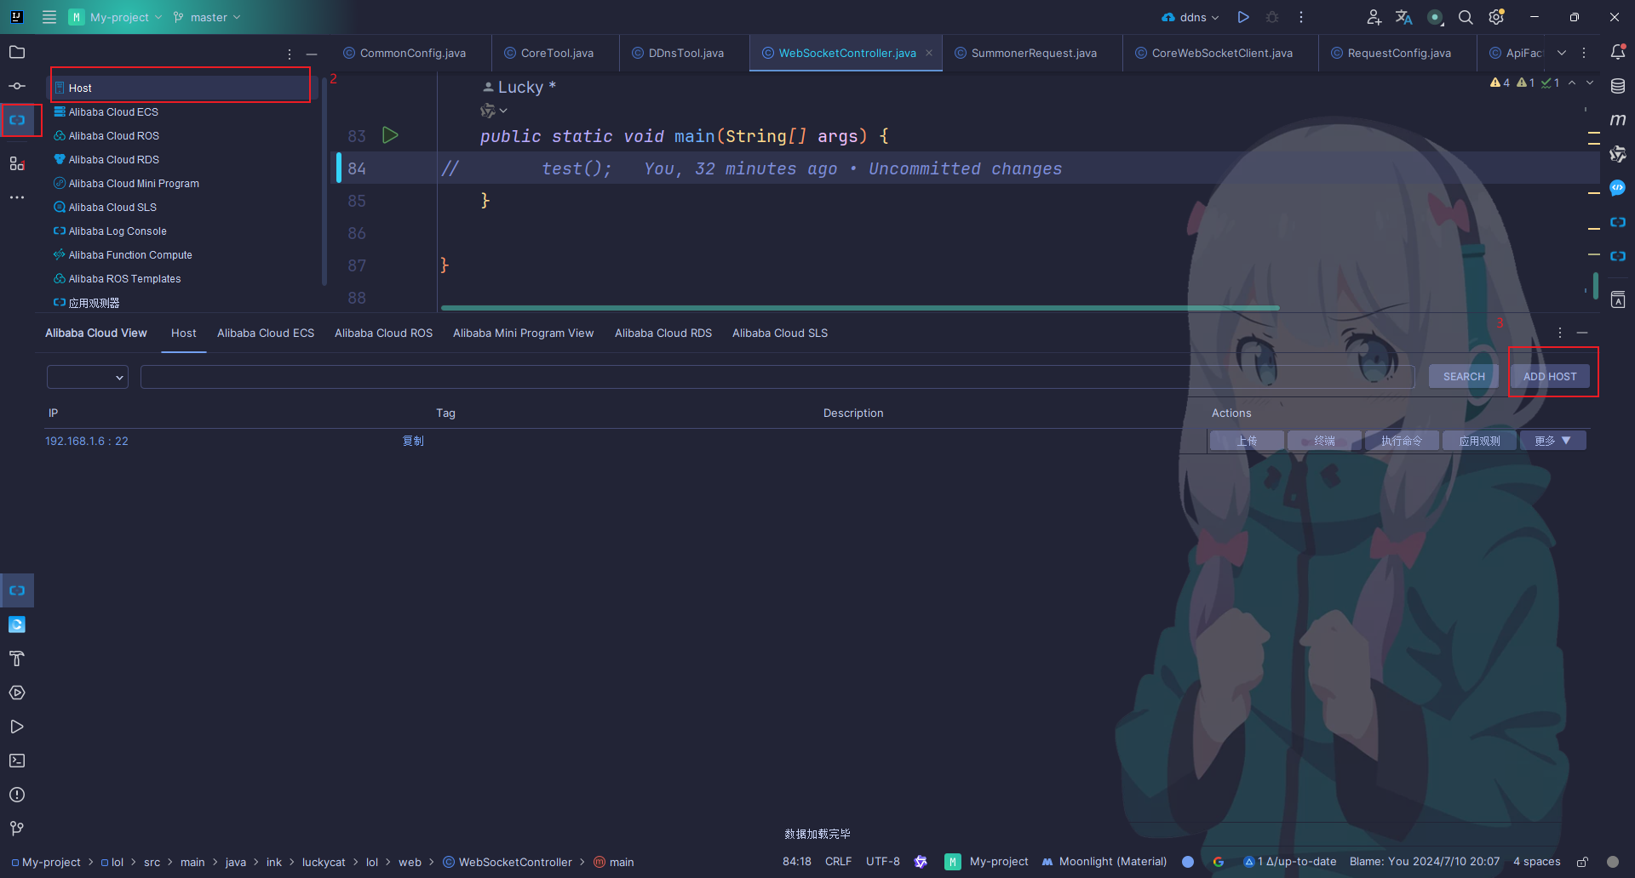Image resolution: width=1635 pixels, height=878 pixels.
Task: Switch to DDnsTool.java tab
Action: pos(686,53)
